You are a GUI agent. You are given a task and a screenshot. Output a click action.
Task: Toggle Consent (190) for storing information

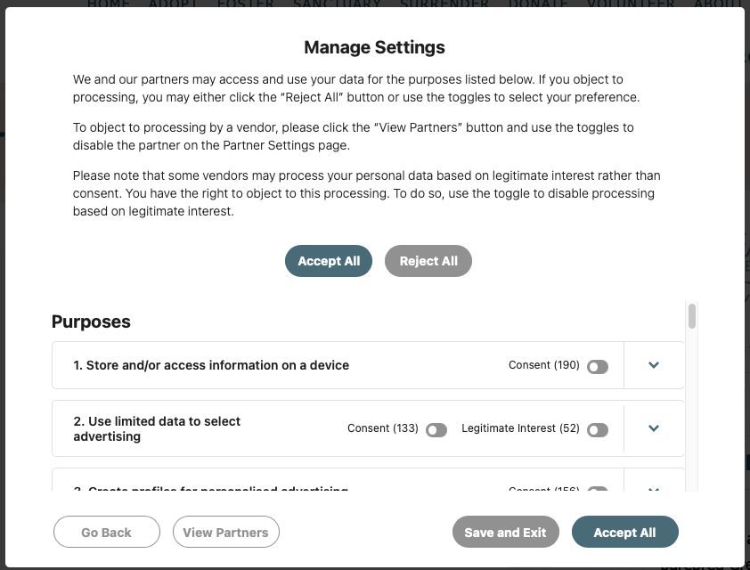[598, 366]
